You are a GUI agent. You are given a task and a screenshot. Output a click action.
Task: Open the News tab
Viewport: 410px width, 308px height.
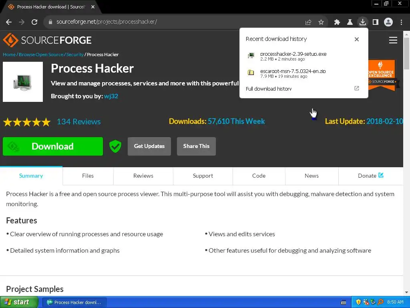tap(312, 176)
